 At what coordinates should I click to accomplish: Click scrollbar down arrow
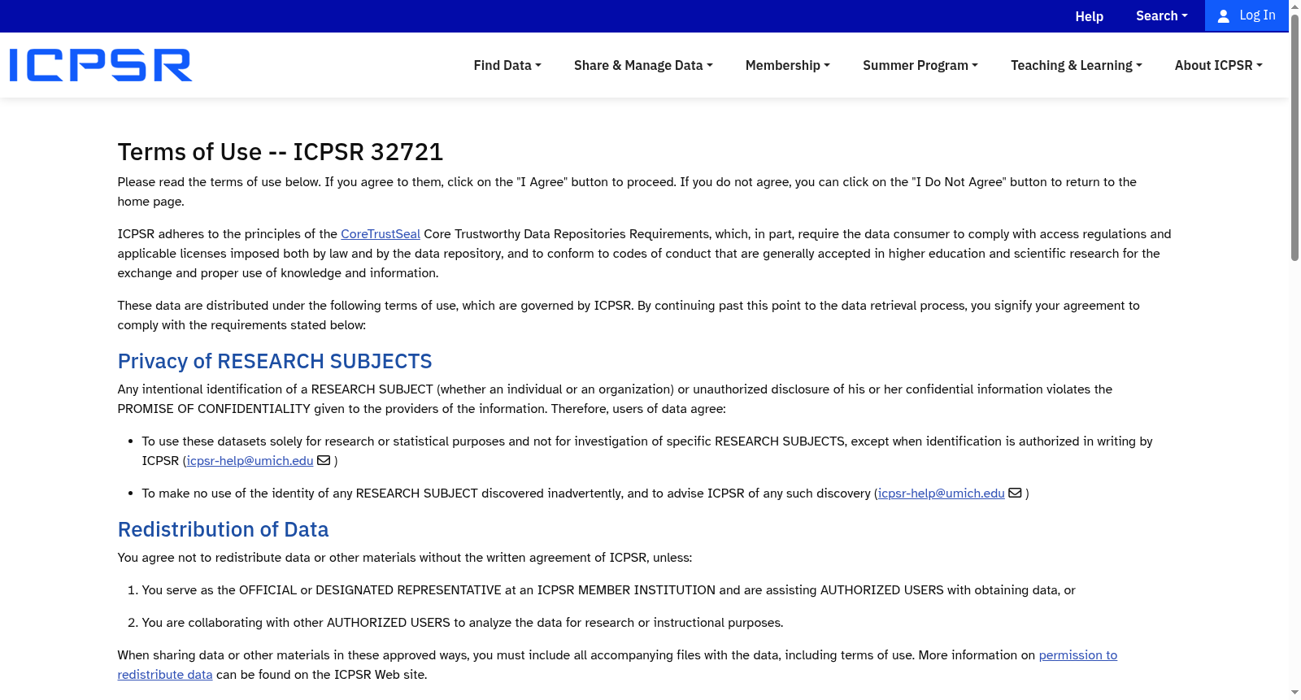1294,693
